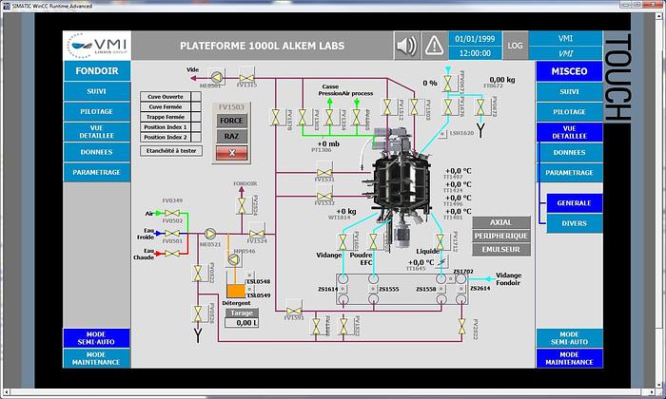The height and width of the screenshot is (399, 666).
Task: Mute alarm with the speaker icon
Action: [407, 45]
